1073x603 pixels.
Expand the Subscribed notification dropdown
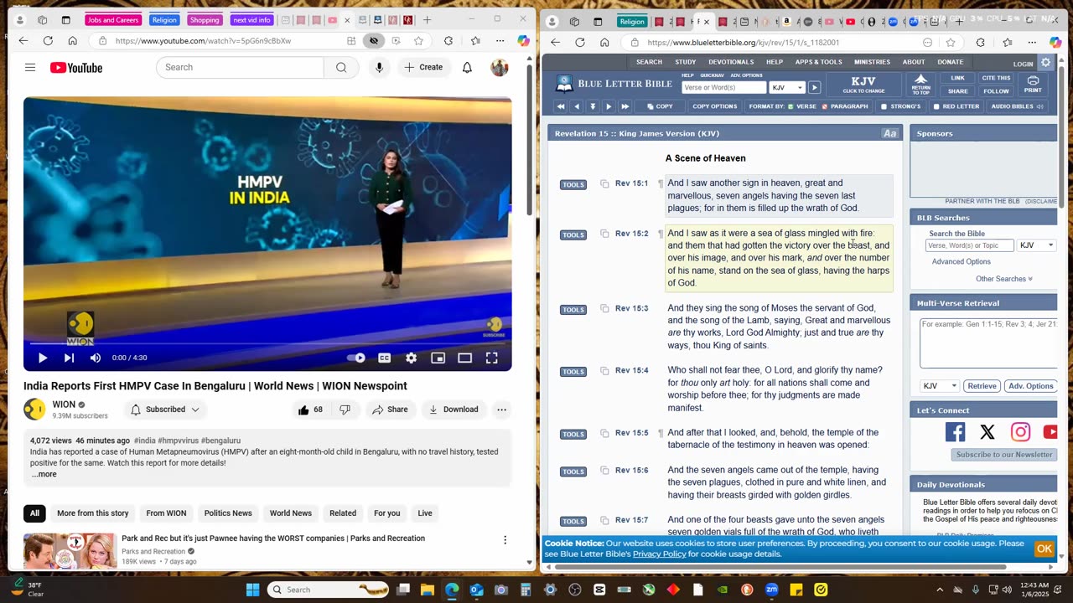click(x=165, y=410)
